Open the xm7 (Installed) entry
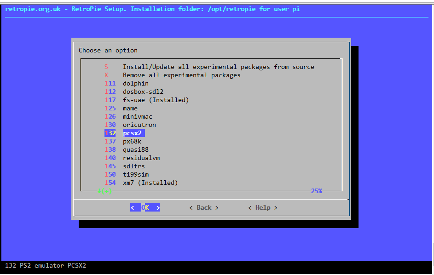The height and width of the screenshot is (275, 434). click(x=141, y=183)
